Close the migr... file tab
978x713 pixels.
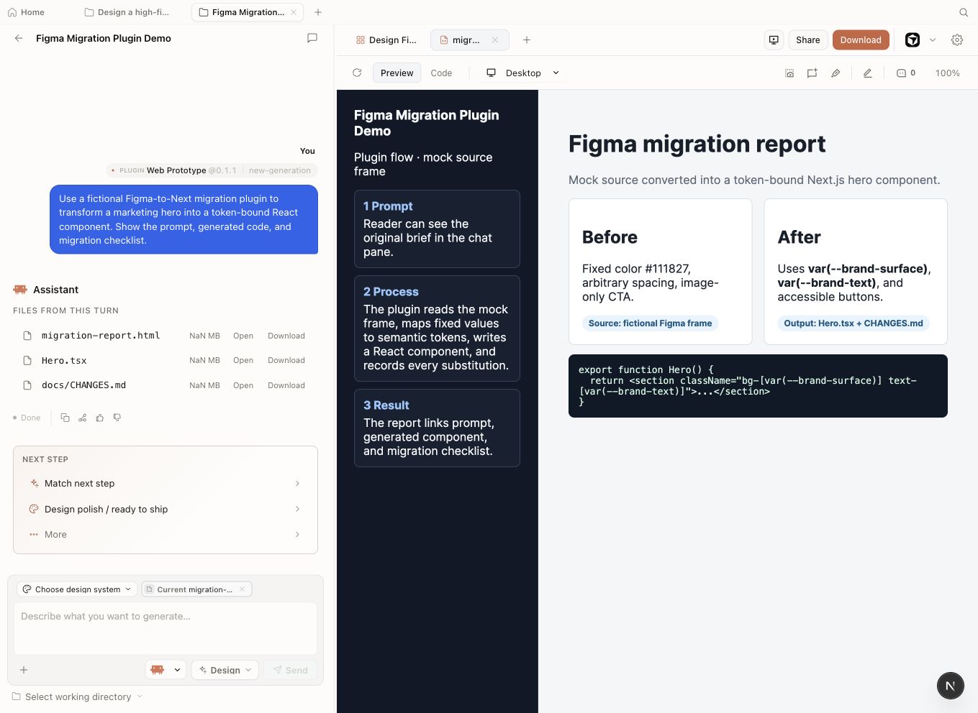pos(495,40)
